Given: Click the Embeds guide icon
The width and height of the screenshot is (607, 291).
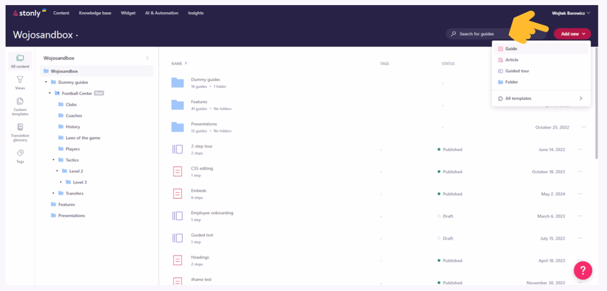Looking at the screenshot, I should 178,193.
